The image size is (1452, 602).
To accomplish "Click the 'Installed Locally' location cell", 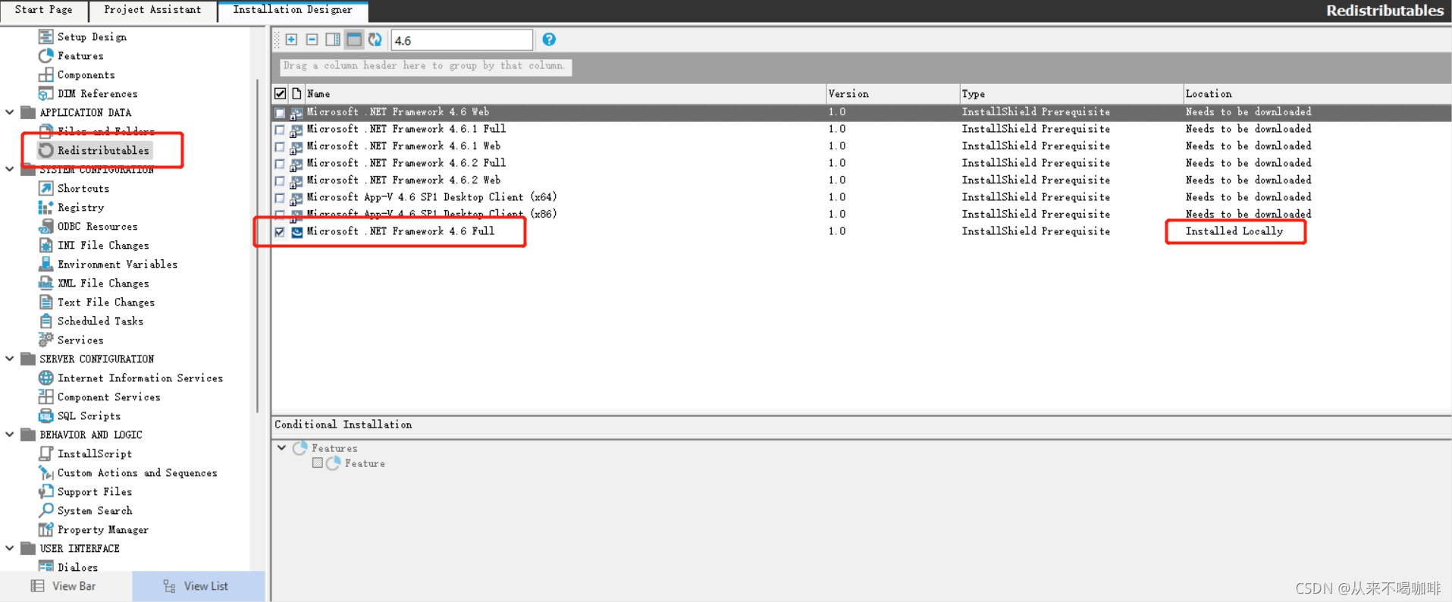I will click(x=1234, y=231).
